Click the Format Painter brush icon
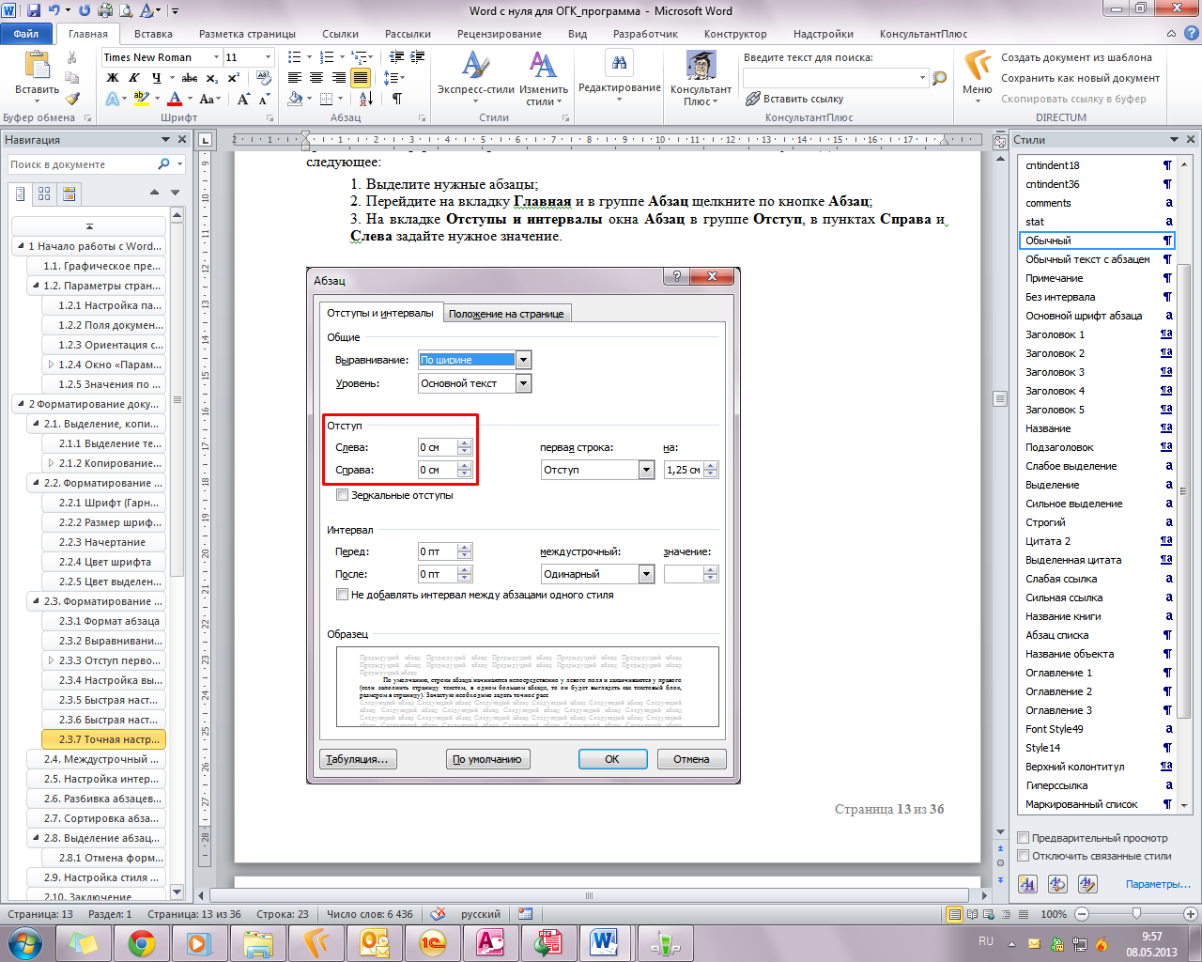Image resolution: width=1202 pixels, height=962 pixels. pos(72,99)
